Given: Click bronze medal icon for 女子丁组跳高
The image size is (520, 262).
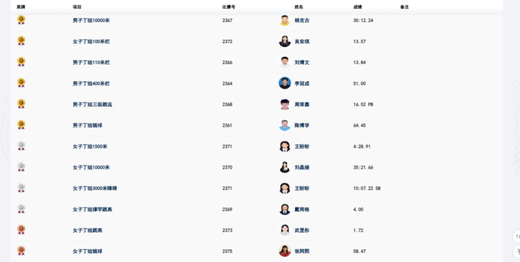Looking at the screenshot, I should [21, 230].
